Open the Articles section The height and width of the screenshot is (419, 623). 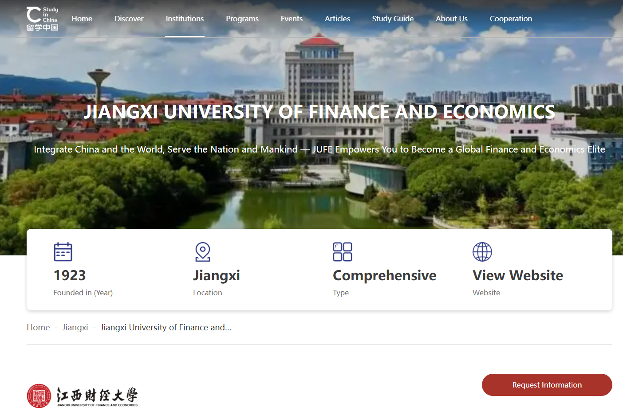click(x=337, y=19)
